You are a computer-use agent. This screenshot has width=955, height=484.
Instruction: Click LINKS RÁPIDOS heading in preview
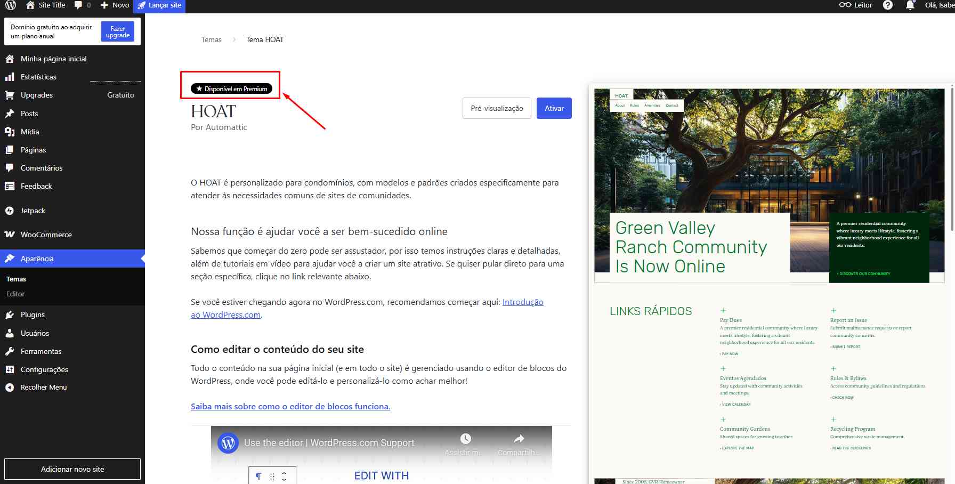coord(651,311)
